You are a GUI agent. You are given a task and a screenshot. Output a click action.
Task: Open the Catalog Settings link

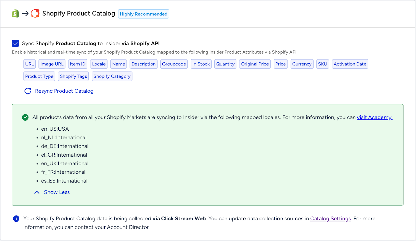pos(330,219)
